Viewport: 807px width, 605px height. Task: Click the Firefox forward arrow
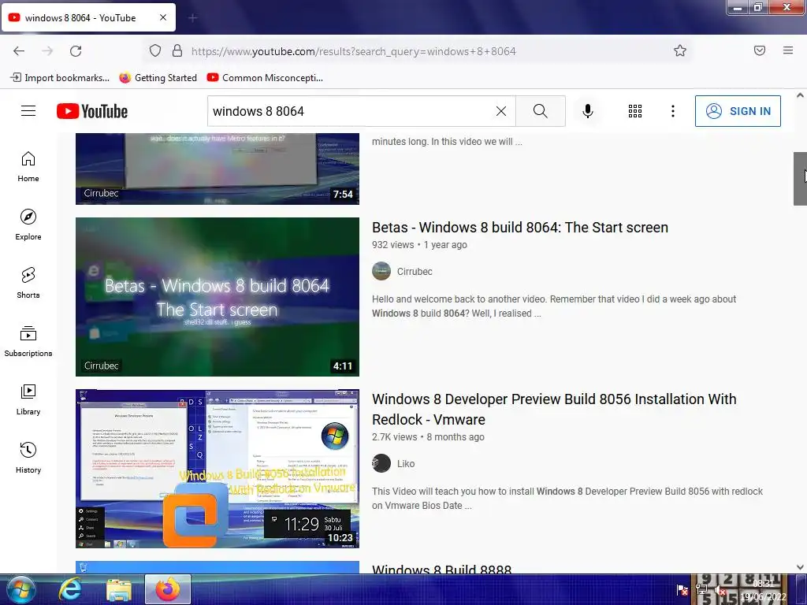pyautogui.click(x=47, y=51)
